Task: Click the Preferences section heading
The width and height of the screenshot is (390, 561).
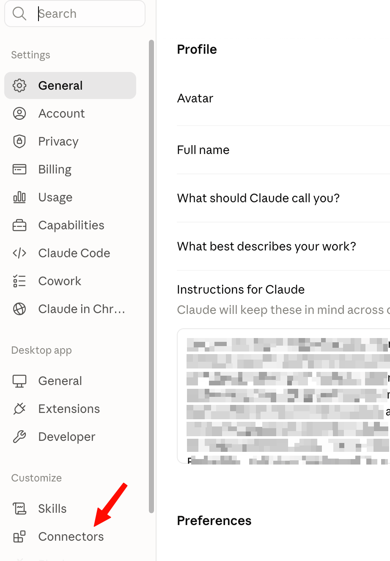Action: pos(214,520)
